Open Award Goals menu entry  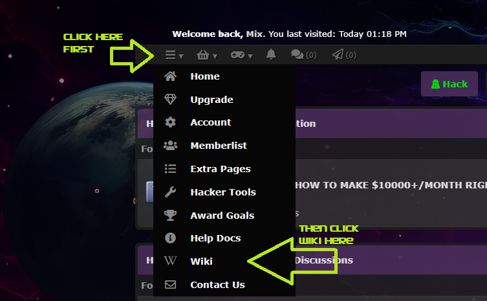(x=222, y=215)
